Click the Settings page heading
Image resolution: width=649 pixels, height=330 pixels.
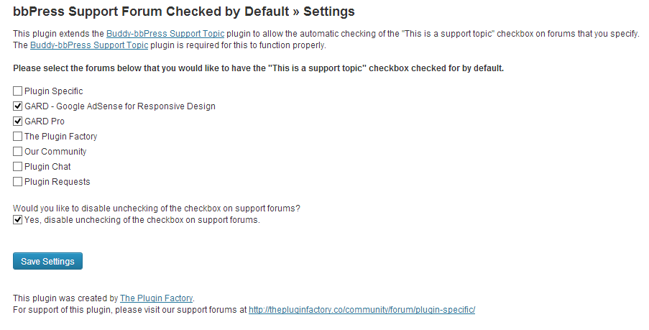(x=183, y=12)
